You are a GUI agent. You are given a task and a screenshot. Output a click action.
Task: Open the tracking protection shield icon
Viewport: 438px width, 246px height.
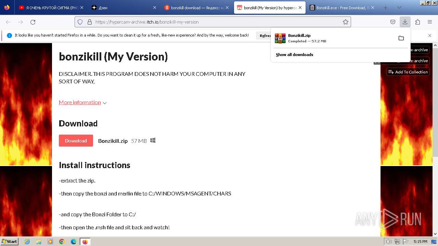80,22
